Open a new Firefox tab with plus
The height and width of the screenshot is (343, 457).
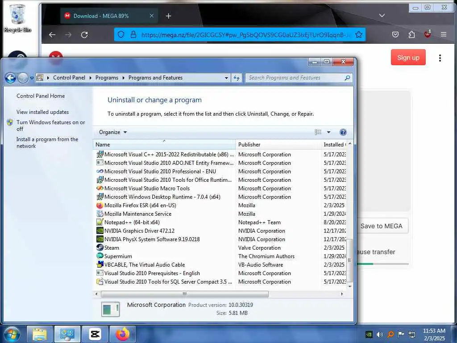click(x=168, y=16)
